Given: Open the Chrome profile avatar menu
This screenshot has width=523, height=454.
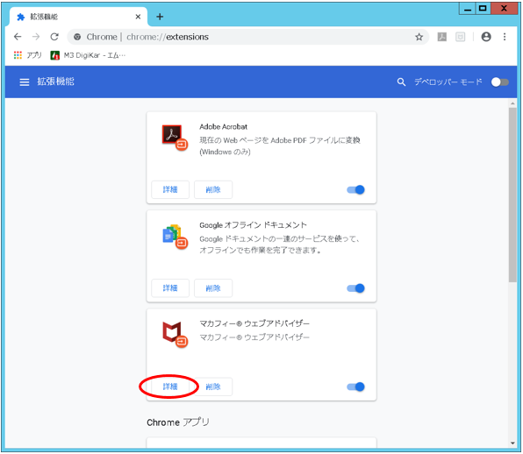Looking at the screenshot, I should 486,37.
